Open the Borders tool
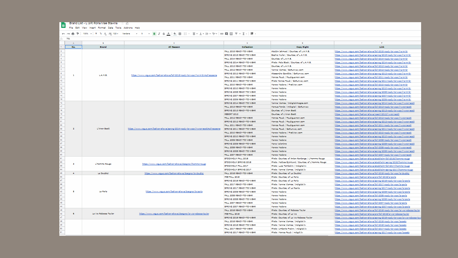Image resolution: width=458 pixels, height=258 pixels. 180,34
